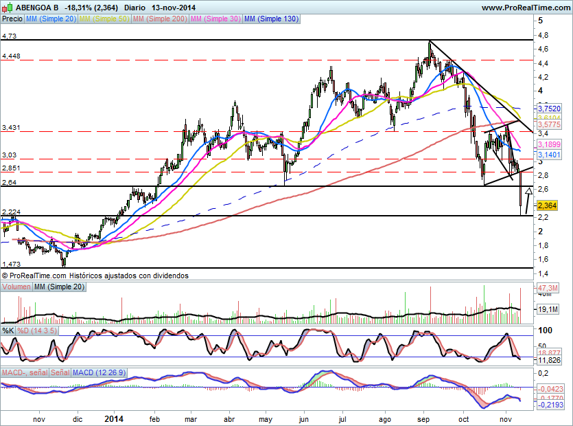This screenshot has width=573, height=426.
Task: Select the MM (Simple 200) legend label
Action: click(x=161, y=19)
